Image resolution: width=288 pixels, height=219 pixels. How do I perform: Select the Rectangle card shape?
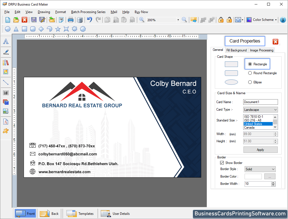point(257,64)
